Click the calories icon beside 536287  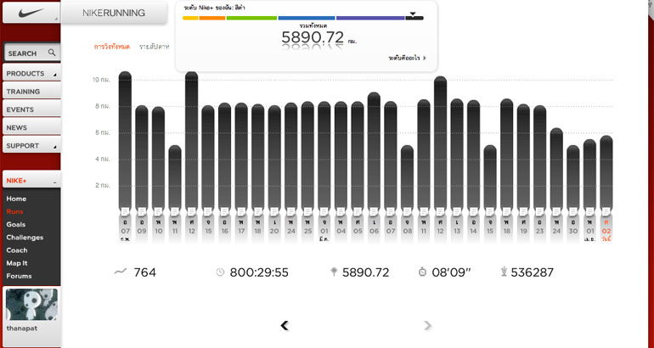tap(504, 272)
